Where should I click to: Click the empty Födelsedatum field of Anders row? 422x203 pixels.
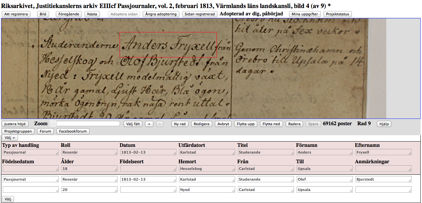[x=31, y=169]
